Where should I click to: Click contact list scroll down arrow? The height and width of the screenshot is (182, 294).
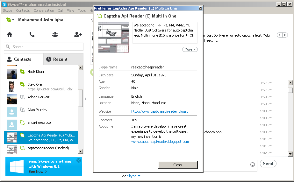pyautogui.click(x=81, y=151)
